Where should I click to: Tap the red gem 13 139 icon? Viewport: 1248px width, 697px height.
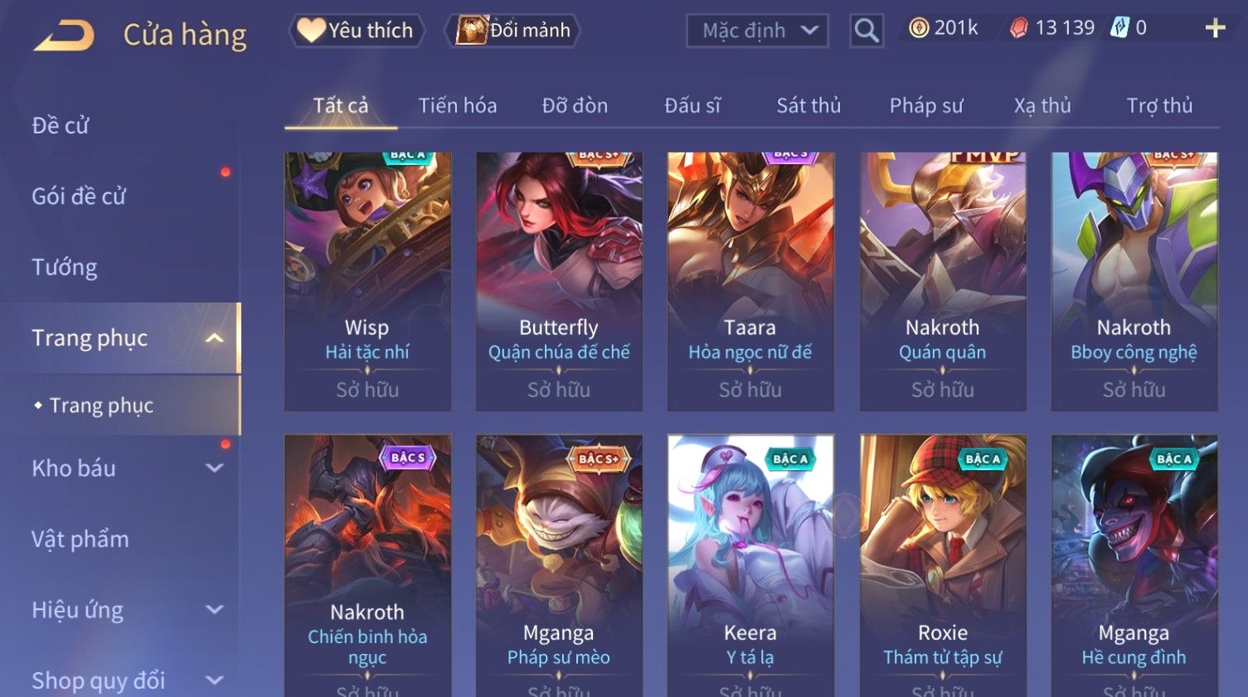1018,28
